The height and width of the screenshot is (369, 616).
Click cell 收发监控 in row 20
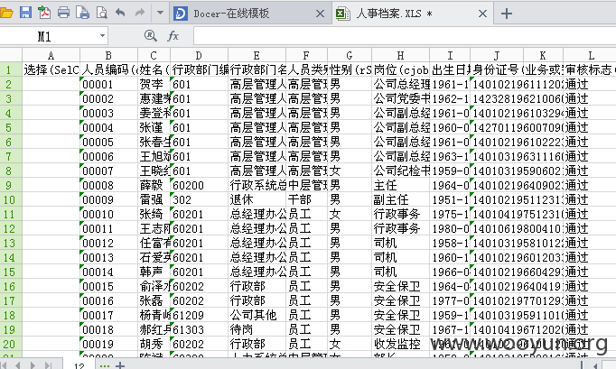pyautogui.click(x=401, y=345)
